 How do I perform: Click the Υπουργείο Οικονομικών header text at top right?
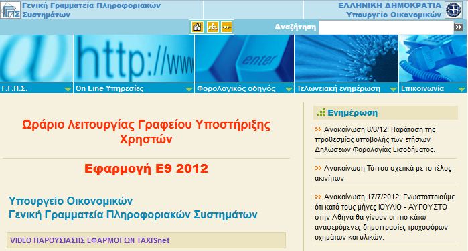click(394, 15)
